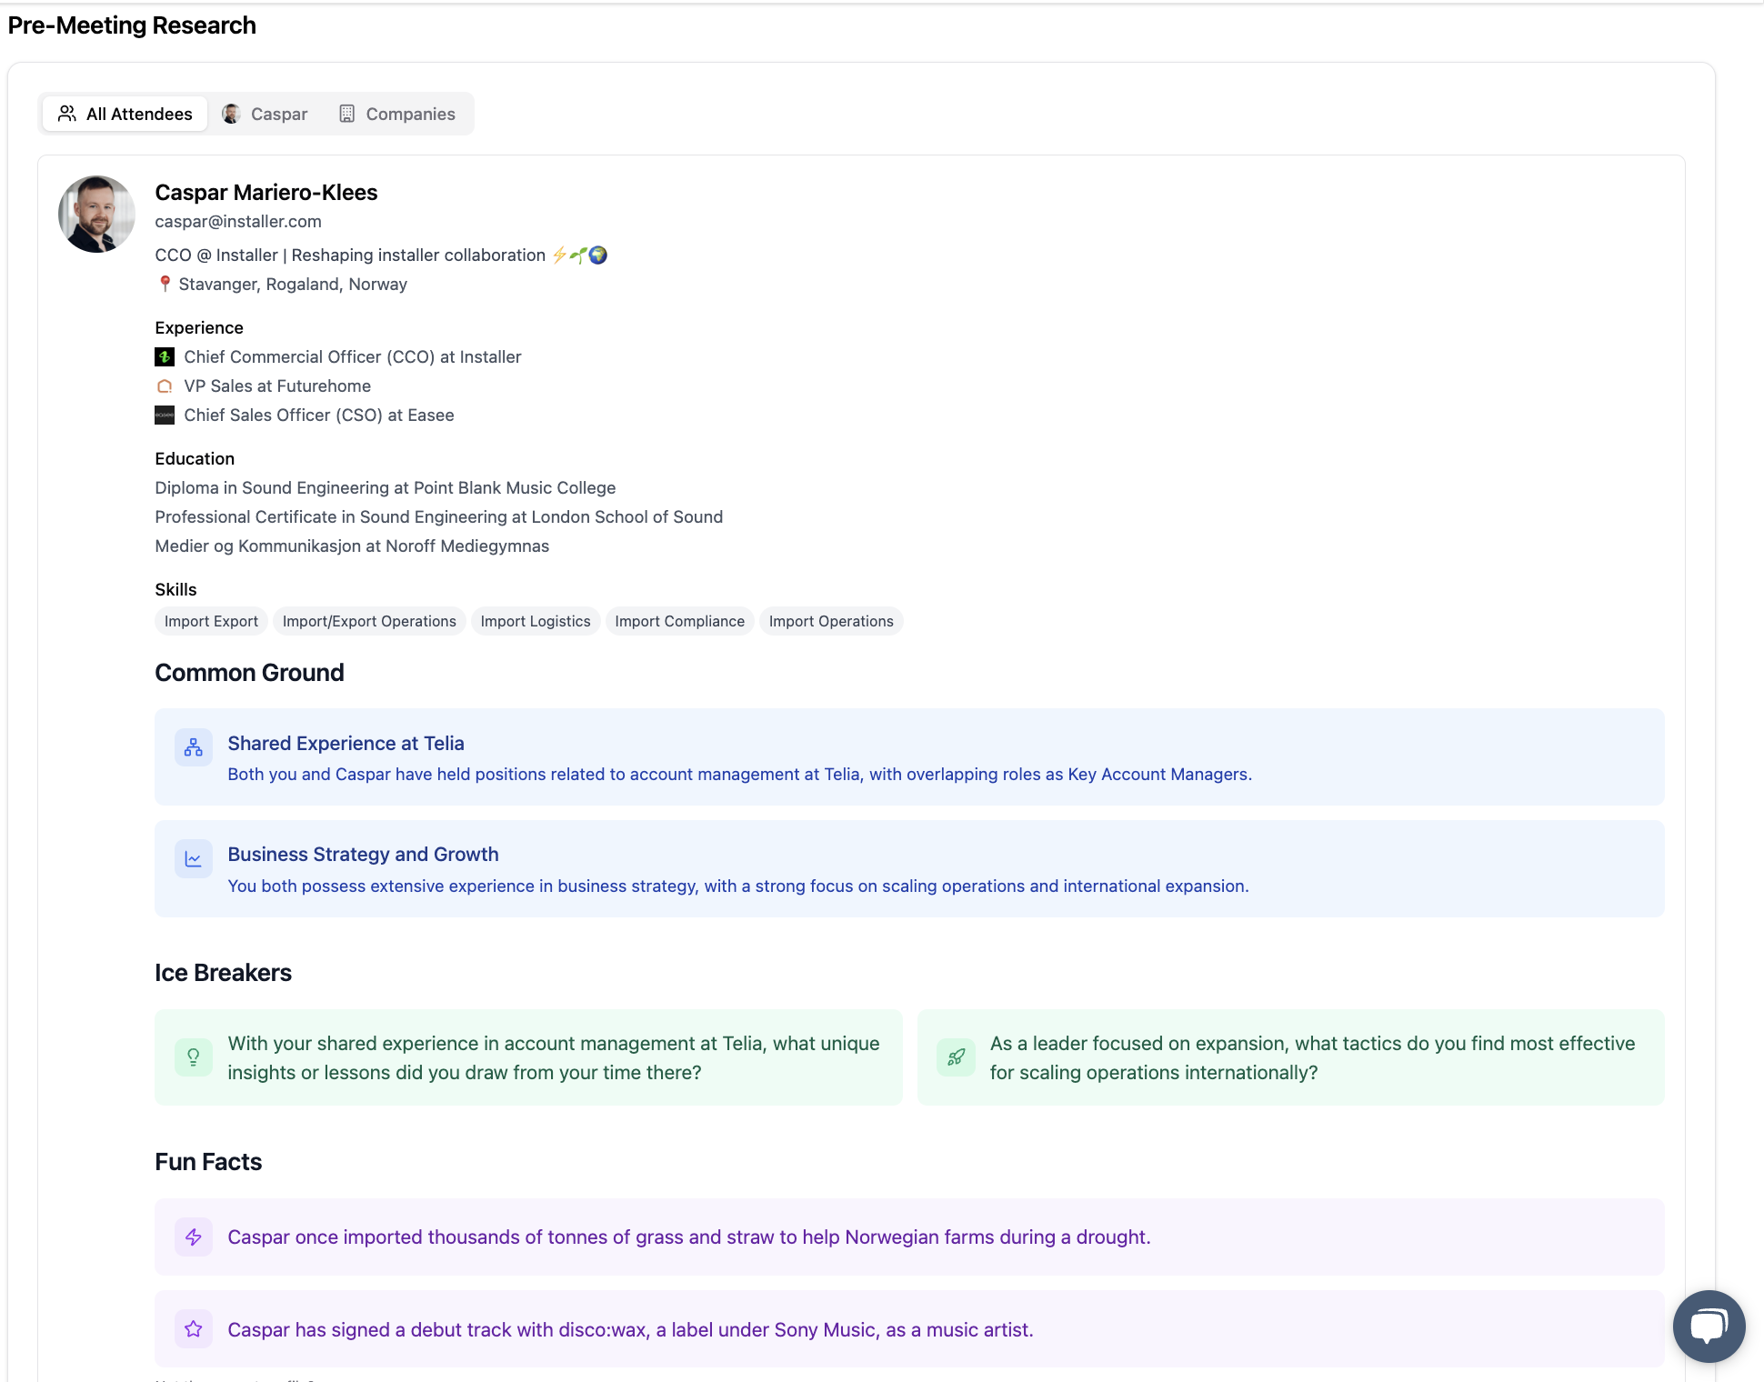Click the lightbulb ice breaker icon
This screenshot has width=1764, height=1382.
pyautogui.click(x=194, y=1057)
